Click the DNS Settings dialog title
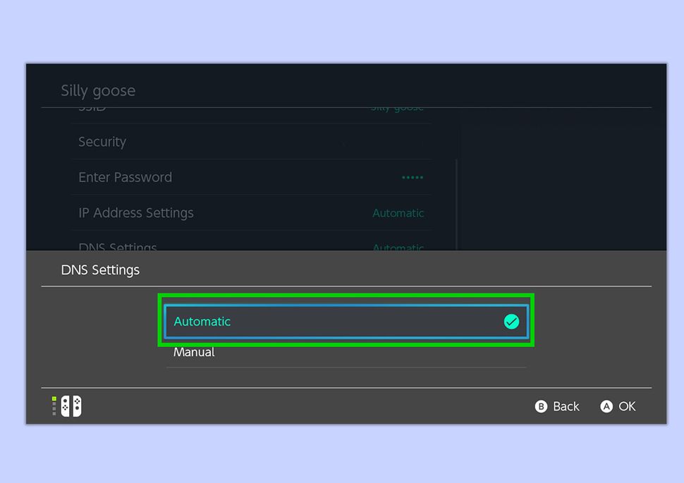 pyautogui.click(x=99, y=269)
